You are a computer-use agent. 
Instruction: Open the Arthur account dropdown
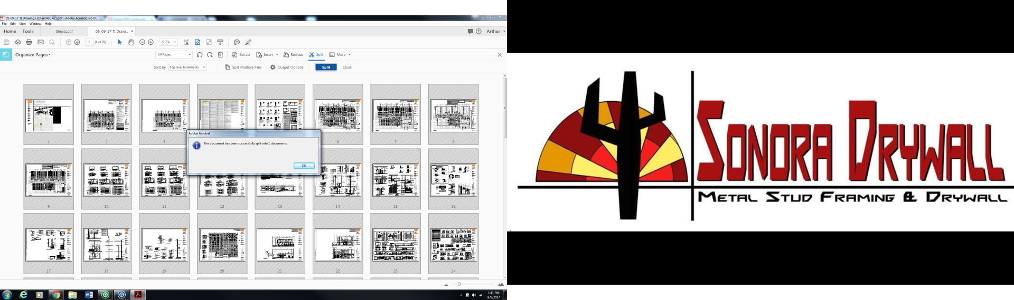click(x=496, y=31)
